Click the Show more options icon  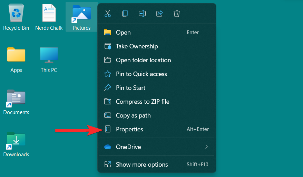point(108,164)
